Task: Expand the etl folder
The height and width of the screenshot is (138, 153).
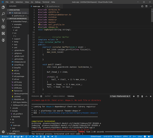Action: [16, 30]
